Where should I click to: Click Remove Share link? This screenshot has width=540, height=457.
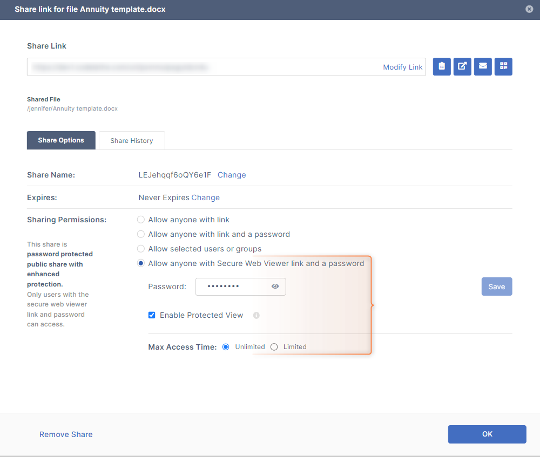click(66, 434)
